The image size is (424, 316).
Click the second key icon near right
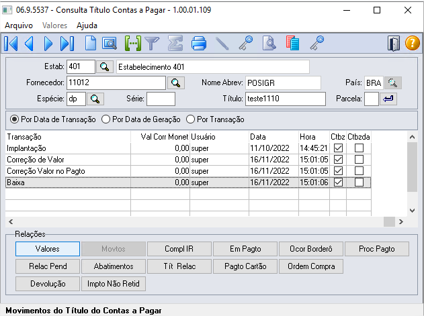click(316, 43)
